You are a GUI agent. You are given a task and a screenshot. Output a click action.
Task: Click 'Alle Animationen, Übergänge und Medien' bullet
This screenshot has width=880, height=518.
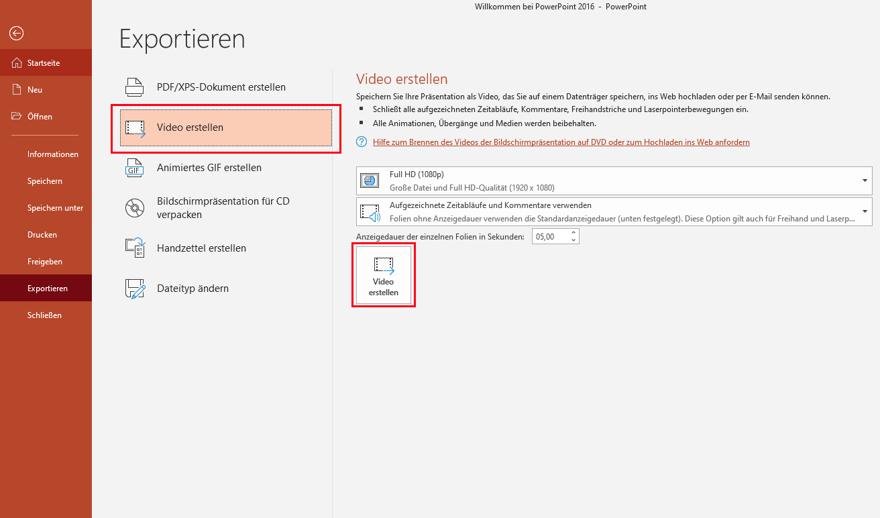pyautogui.click(x=484, y=123)
